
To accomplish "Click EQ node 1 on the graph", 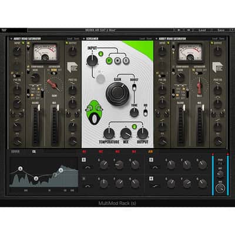I will tap(21, 169).
